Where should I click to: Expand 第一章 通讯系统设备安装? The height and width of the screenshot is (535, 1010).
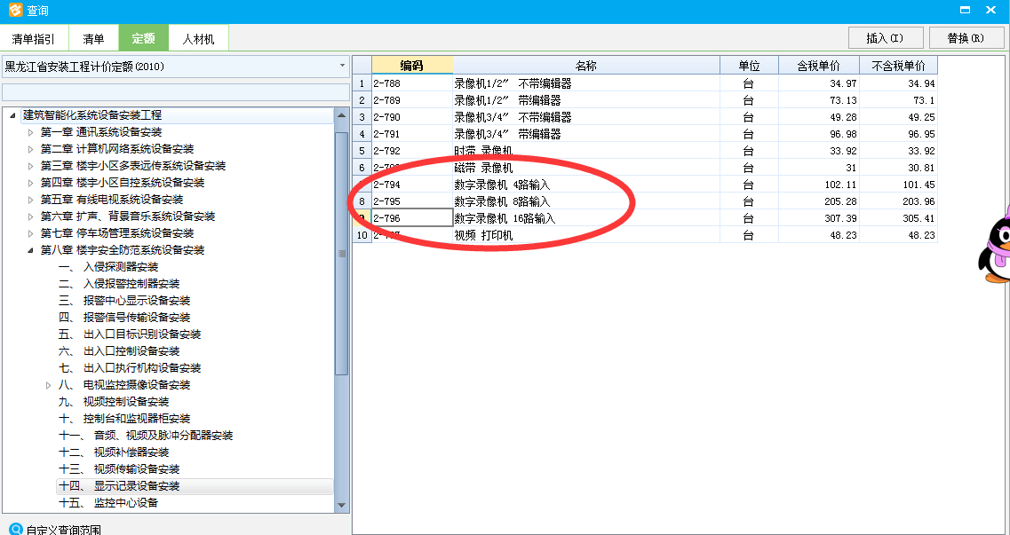30,132
